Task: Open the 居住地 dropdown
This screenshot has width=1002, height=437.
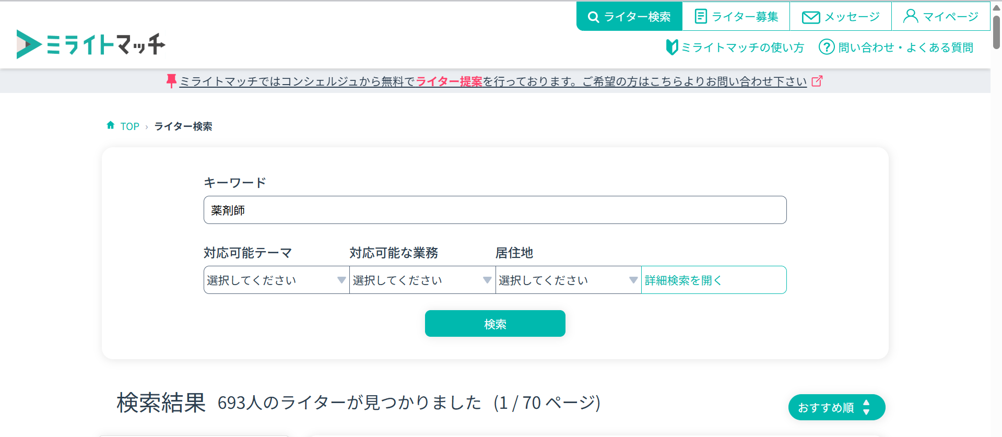Action: (x=568, y=280)
